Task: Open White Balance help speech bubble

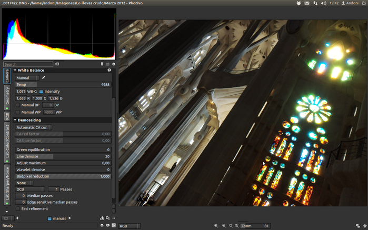Action: click(x=109, y=70)
